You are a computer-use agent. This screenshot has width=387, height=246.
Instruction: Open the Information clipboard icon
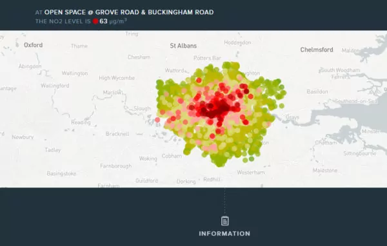224,221
